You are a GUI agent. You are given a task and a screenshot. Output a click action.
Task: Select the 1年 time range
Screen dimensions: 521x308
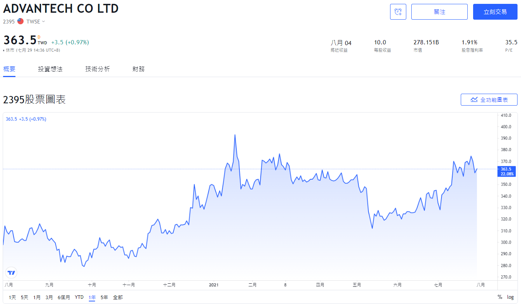click(x=92, y=297)
